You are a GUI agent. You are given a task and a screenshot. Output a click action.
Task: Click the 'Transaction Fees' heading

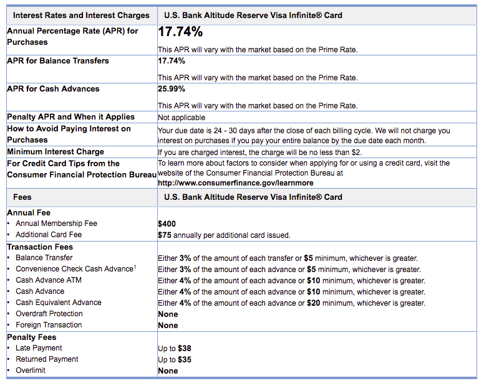tap(40, 247)
